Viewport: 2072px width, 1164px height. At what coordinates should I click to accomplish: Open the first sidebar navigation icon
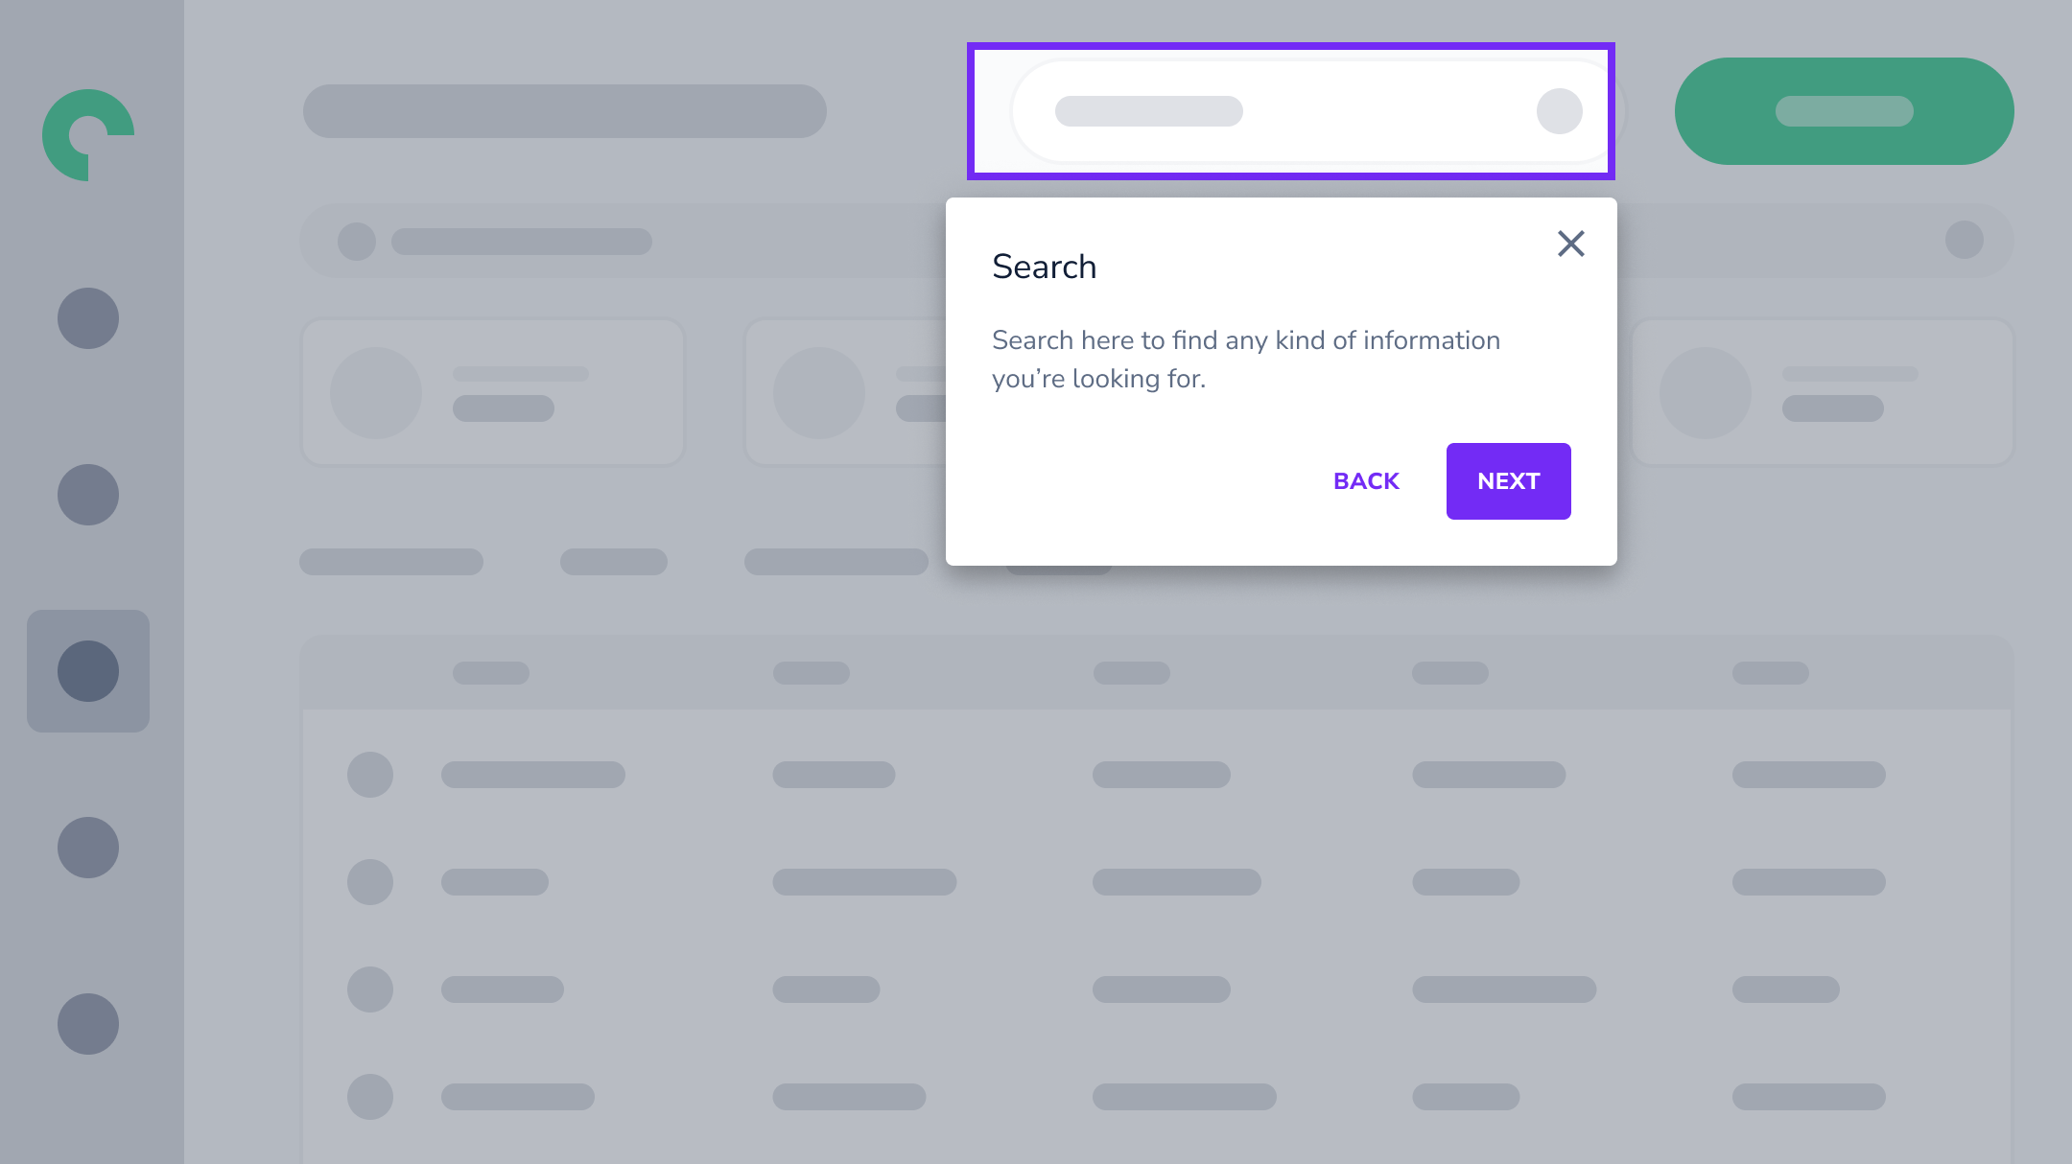(x=88, y=318)
